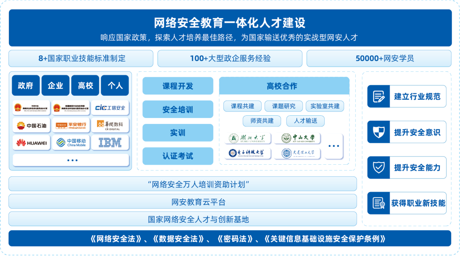Image resolution: width=460 pixels, height=263 pixels.
Task: Enable the 企业 category option
Action: coord(55,85)
